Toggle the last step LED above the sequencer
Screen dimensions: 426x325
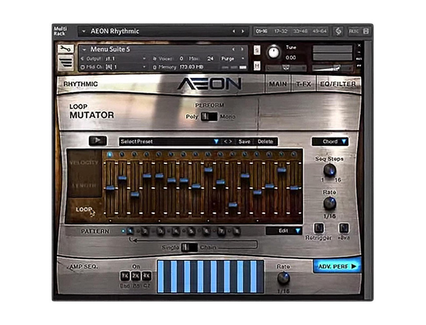coord(293,155)
